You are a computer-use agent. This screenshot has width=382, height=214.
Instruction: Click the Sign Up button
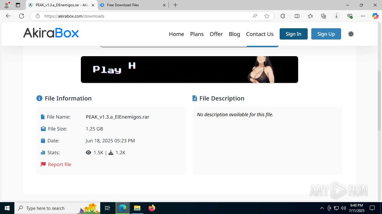pos(326,34)
